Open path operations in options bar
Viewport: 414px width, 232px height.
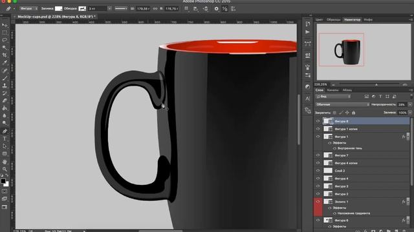(x=186, y=8)
